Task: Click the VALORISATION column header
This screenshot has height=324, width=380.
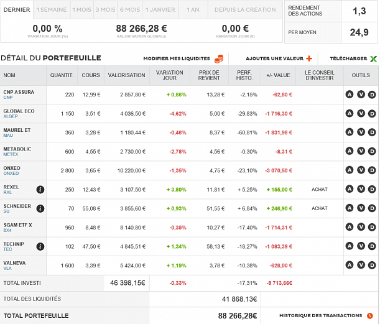Action: [x=126, y=75]
